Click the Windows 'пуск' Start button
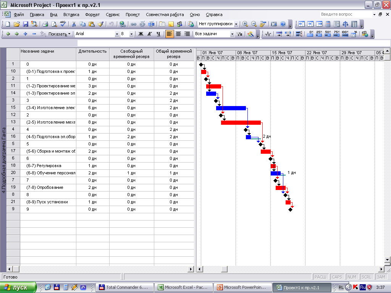391x293 pixels. (x=18, y=287)
